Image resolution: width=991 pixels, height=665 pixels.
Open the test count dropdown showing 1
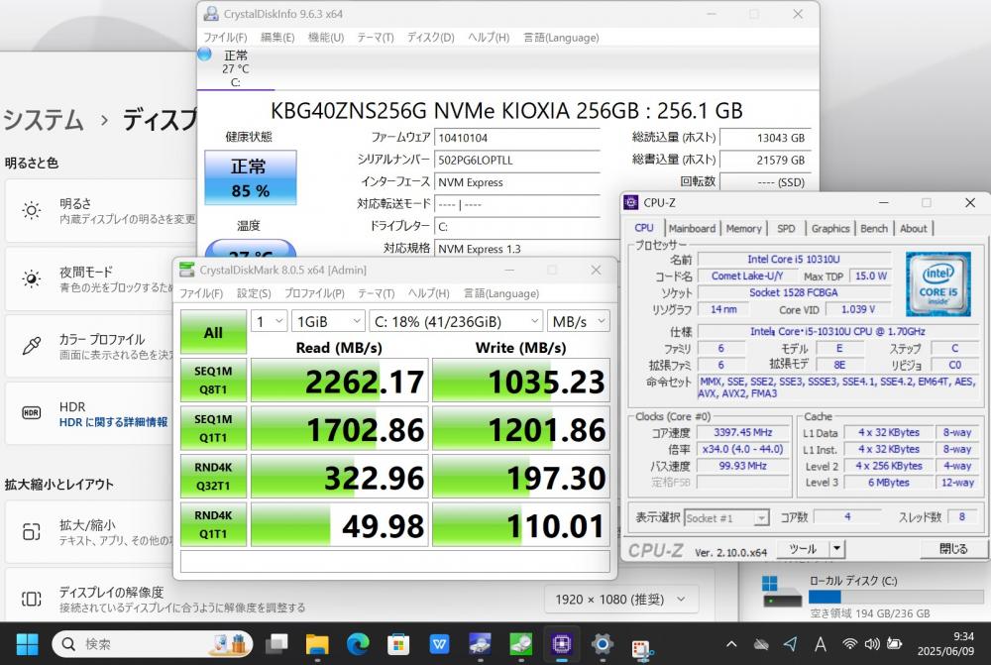pos(270,322)
